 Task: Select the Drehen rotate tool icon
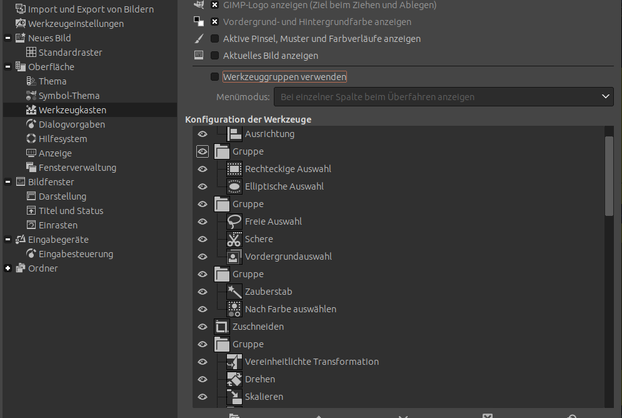pos(234,379)
